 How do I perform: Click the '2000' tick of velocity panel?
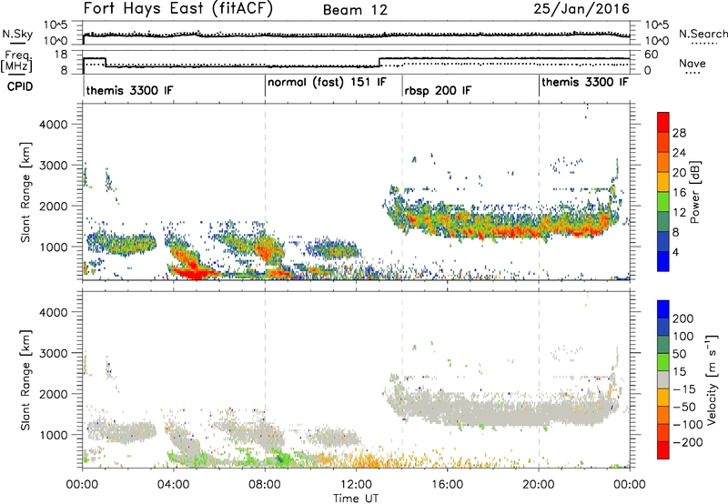point(53,394)
